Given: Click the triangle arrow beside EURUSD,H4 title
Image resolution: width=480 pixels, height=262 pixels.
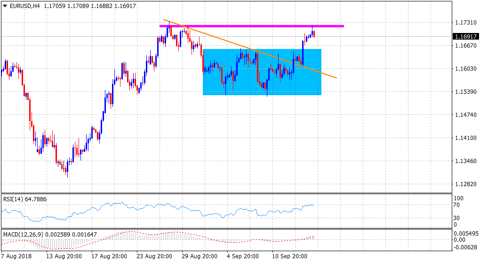Looking at the screenshot, I should [x=5, y=8].
